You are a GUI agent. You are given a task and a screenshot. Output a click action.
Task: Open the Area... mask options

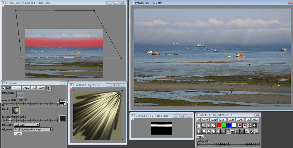pyautogui.click(x=222, y=120)
